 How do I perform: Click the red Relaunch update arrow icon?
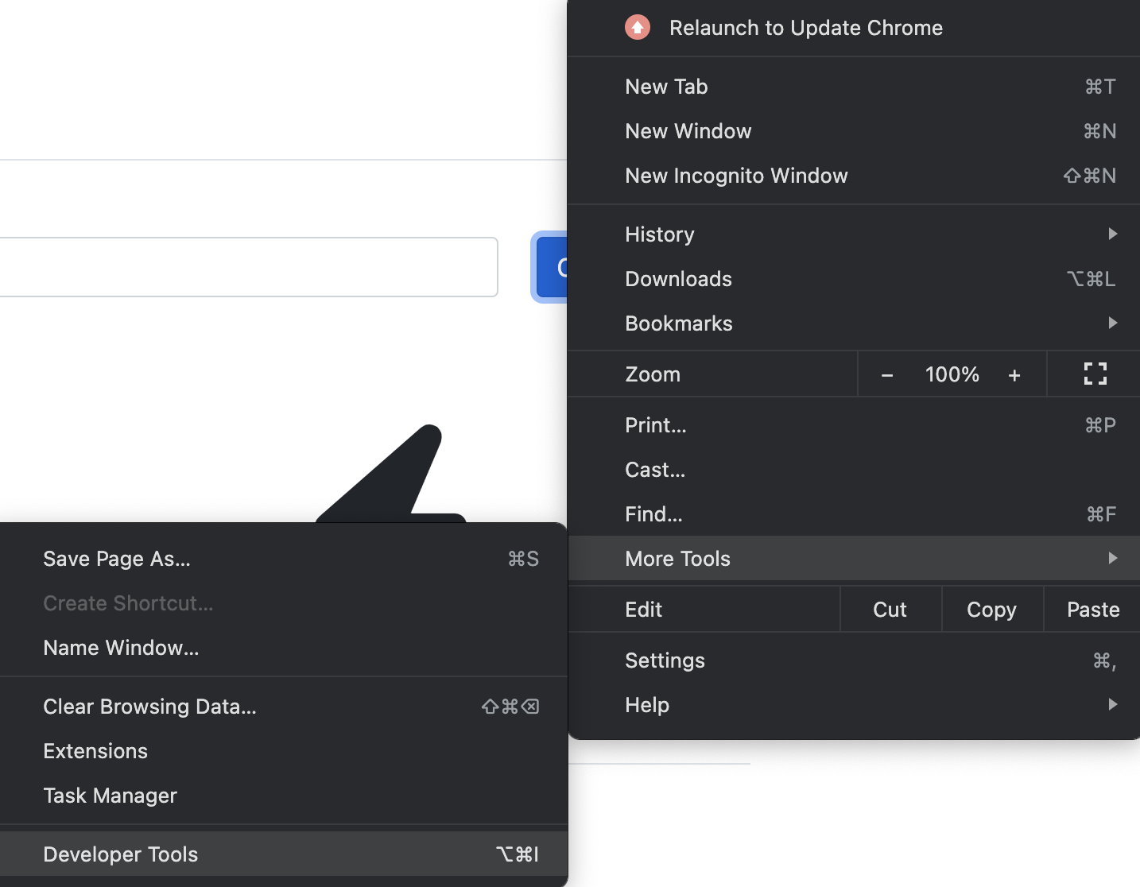(637, 28)
